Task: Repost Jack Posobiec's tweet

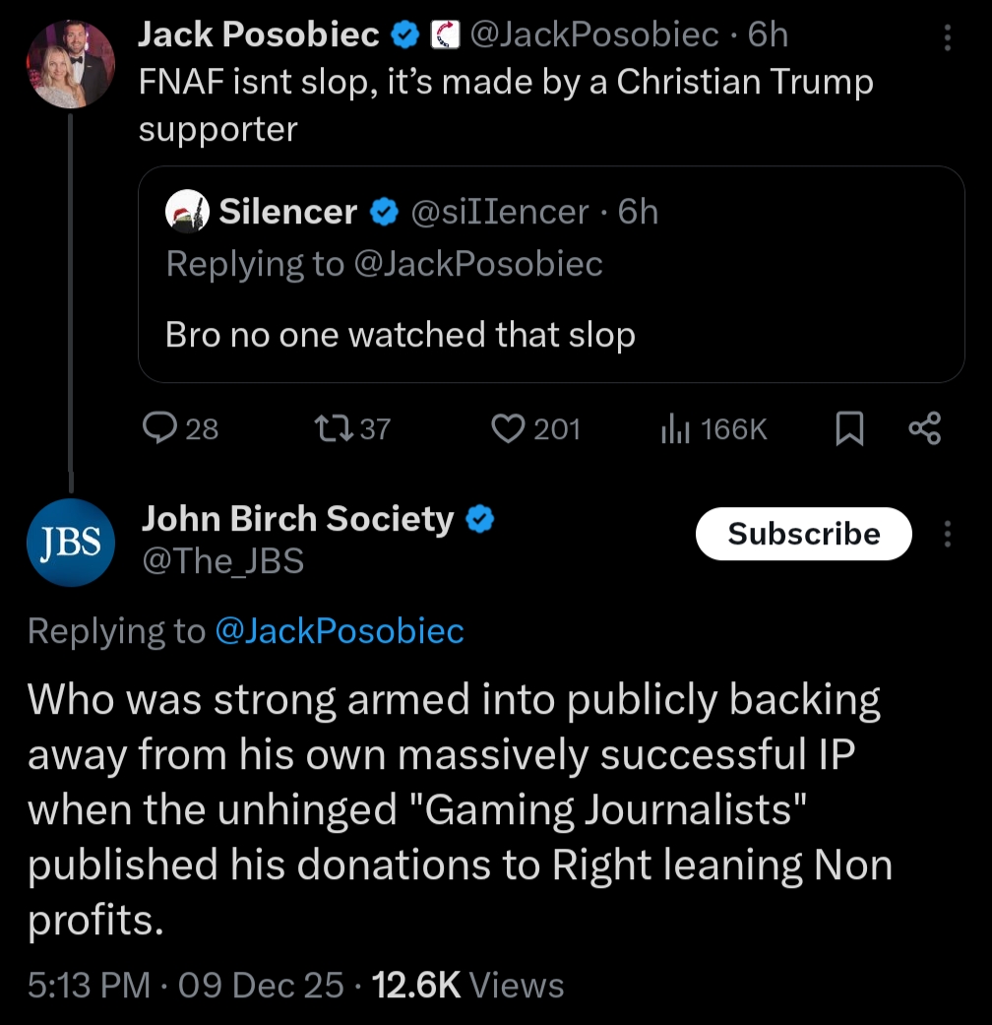Action: [x=327, y=428]
